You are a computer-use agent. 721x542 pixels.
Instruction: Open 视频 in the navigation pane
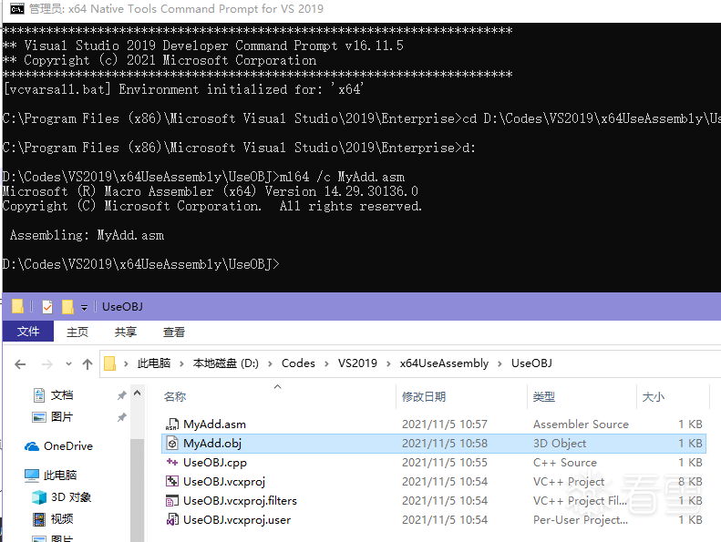(x=62, y=519)
